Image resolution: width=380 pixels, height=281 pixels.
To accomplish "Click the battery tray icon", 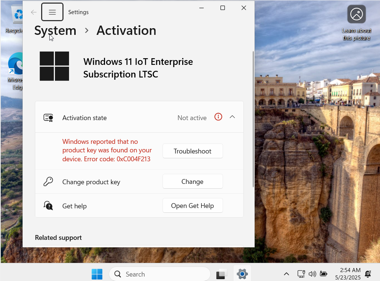I will coord(323,274).
